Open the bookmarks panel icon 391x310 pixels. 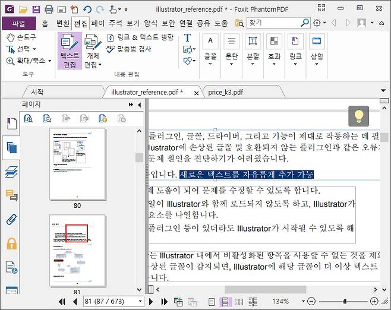11,124
